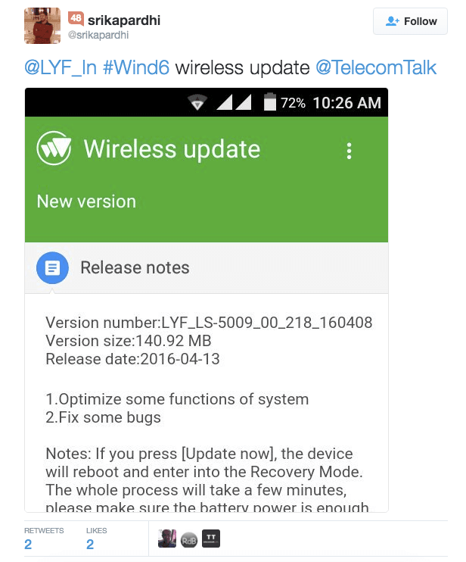This screenshot has width=466, height=562.
Task: Click the Wireless update W logo icon
Action: [54, 148]
